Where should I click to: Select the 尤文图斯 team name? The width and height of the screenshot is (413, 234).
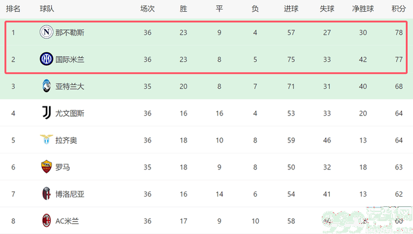(x=70, y=113)
